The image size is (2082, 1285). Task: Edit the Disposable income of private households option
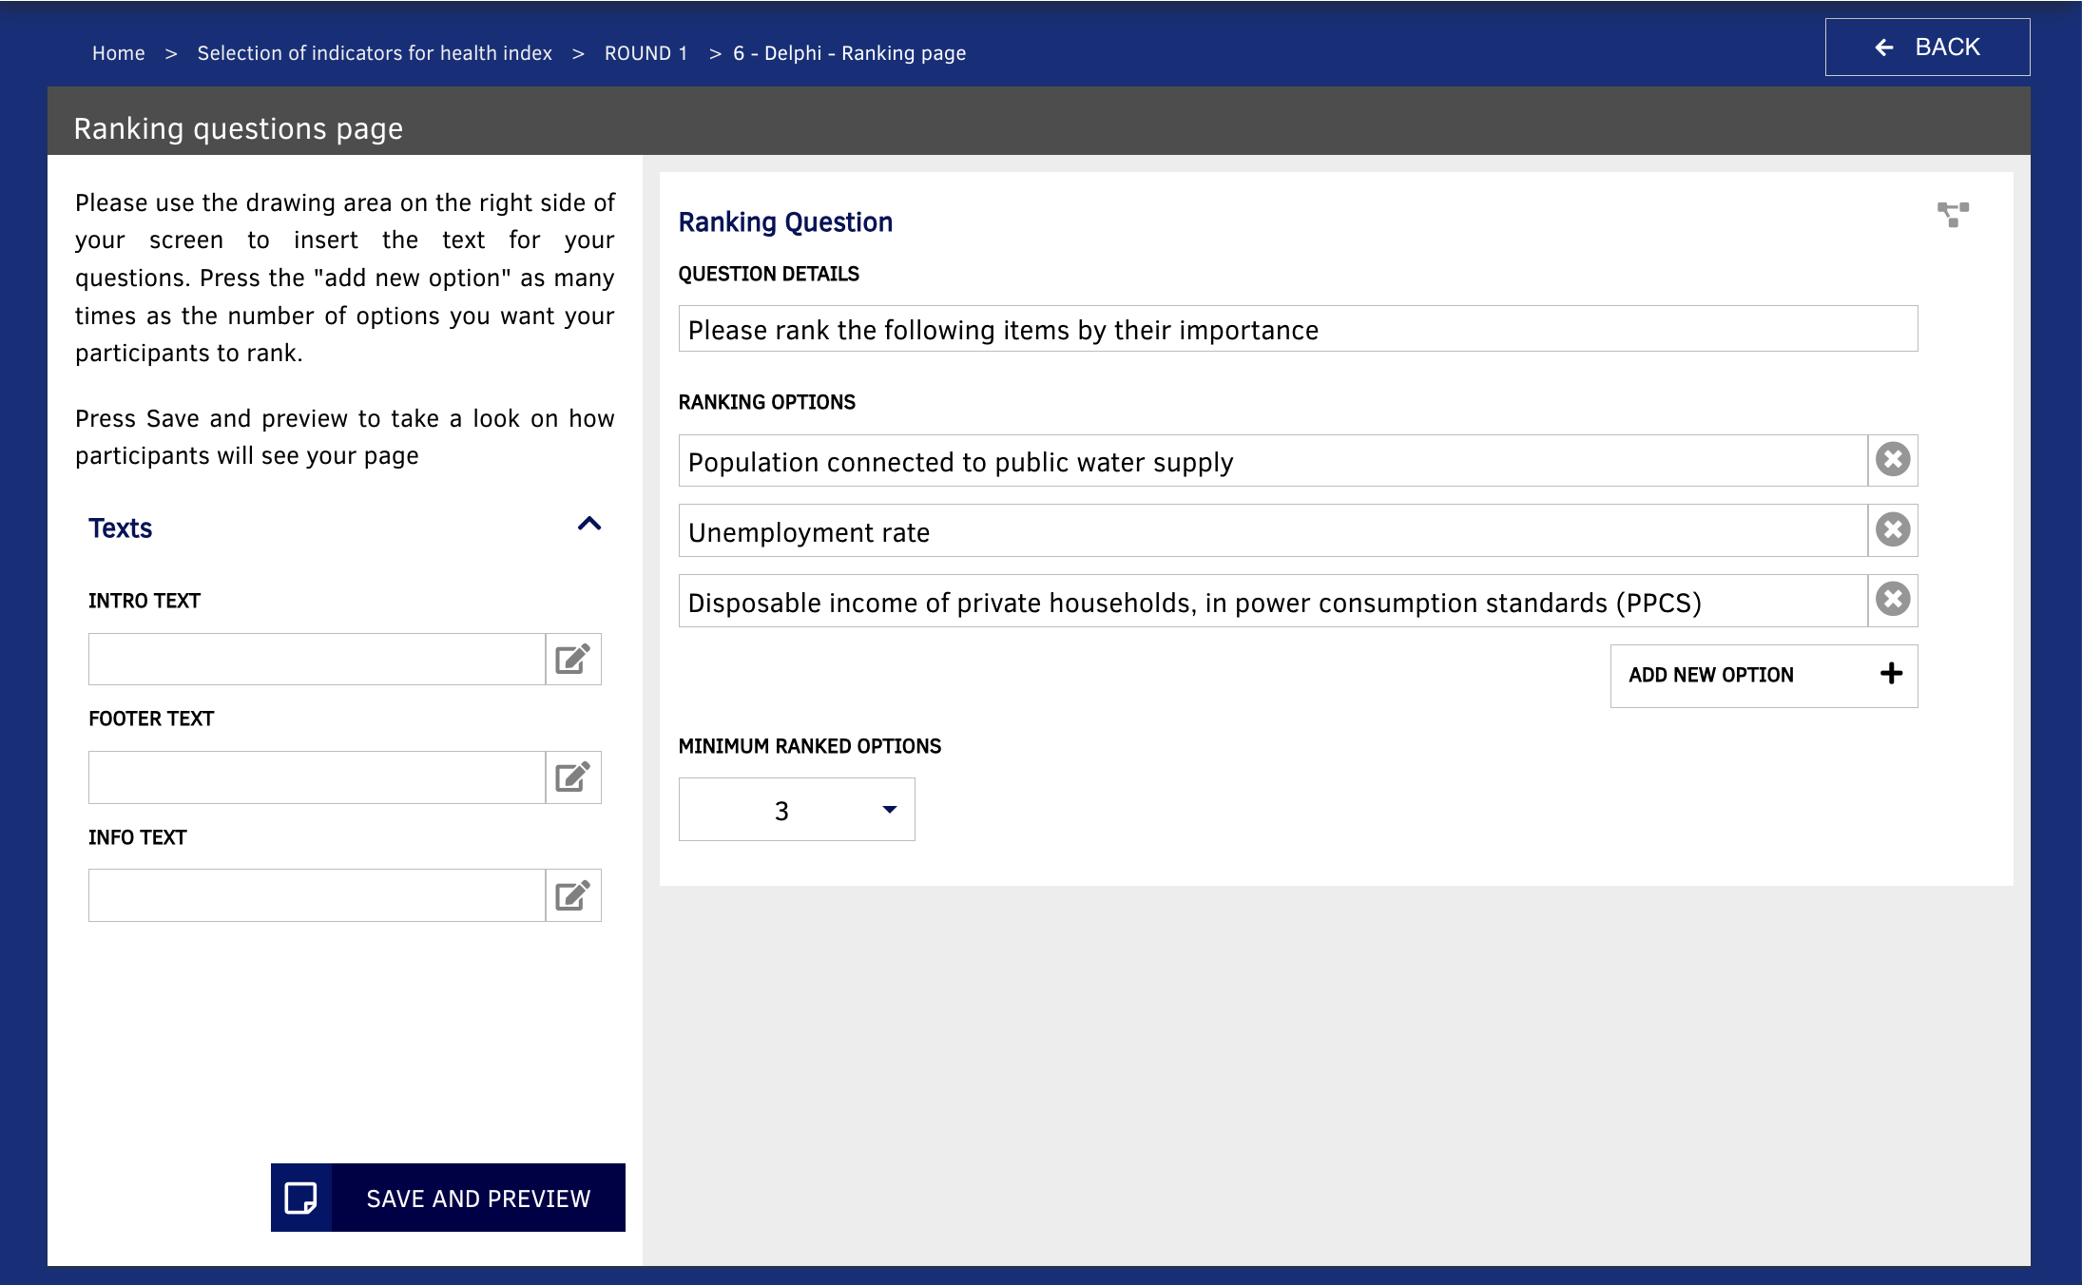tap(1273, 601)
